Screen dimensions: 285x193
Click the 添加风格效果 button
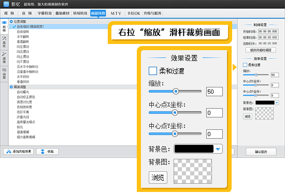(x=19, y=152)
